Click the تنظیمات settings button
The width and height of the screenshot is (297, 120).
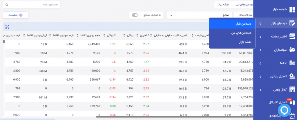[x=16, y=15]
